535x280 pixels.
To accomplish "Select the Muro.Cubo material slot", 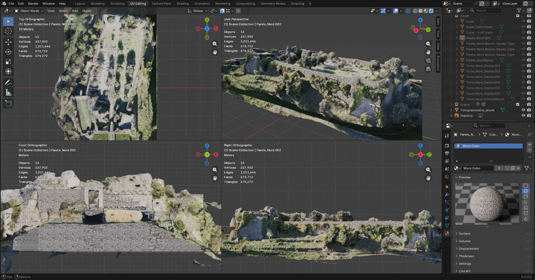I will tap(489, 146).
